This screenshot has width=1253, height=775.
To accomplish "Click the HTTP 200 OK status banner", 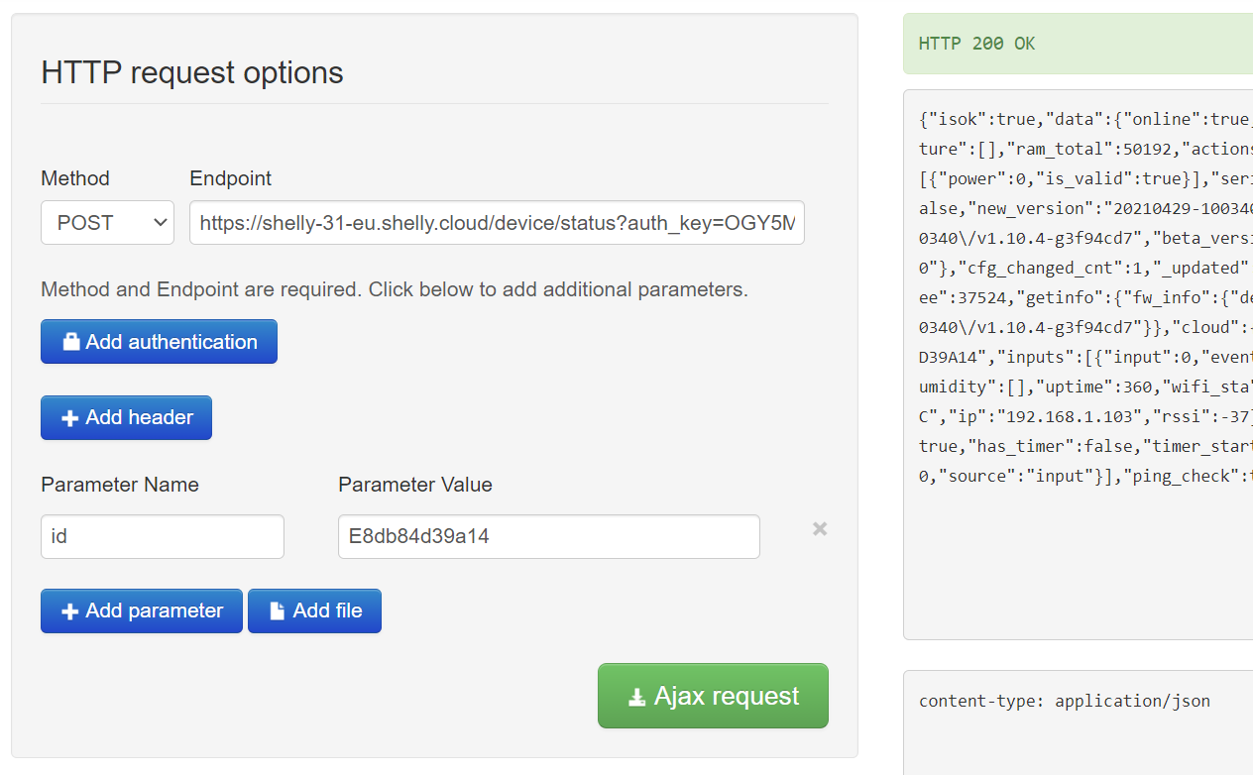I will pyautogui.click(x=977, y=44).
